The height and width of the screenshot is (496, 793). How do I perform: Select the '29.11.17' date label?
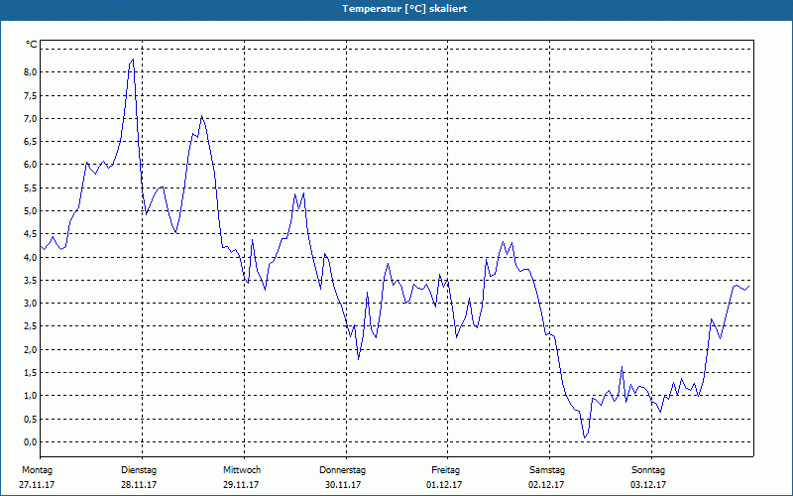241,485
